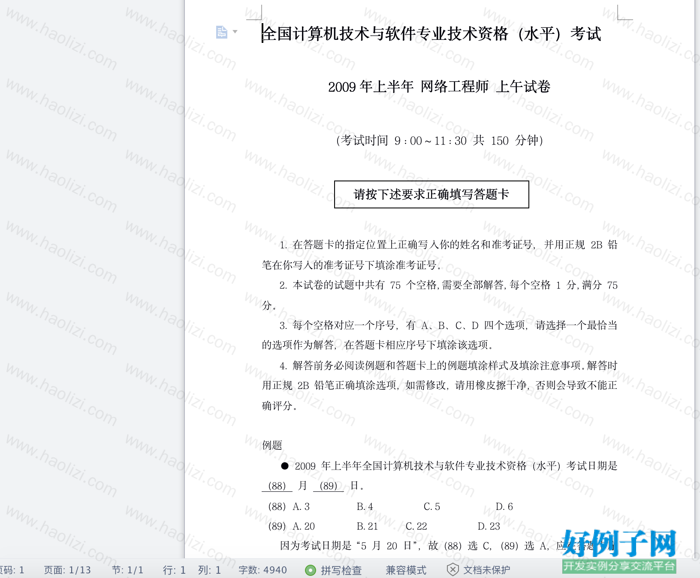
Task: Click the page number indicator 码: 1
Action: pyautogui.click(x=12, y=570)
